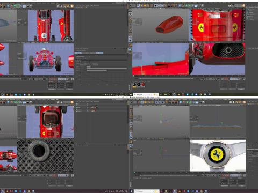
Task: Switch to the Modeling Axis tab
Action: [x=85, y=53]
